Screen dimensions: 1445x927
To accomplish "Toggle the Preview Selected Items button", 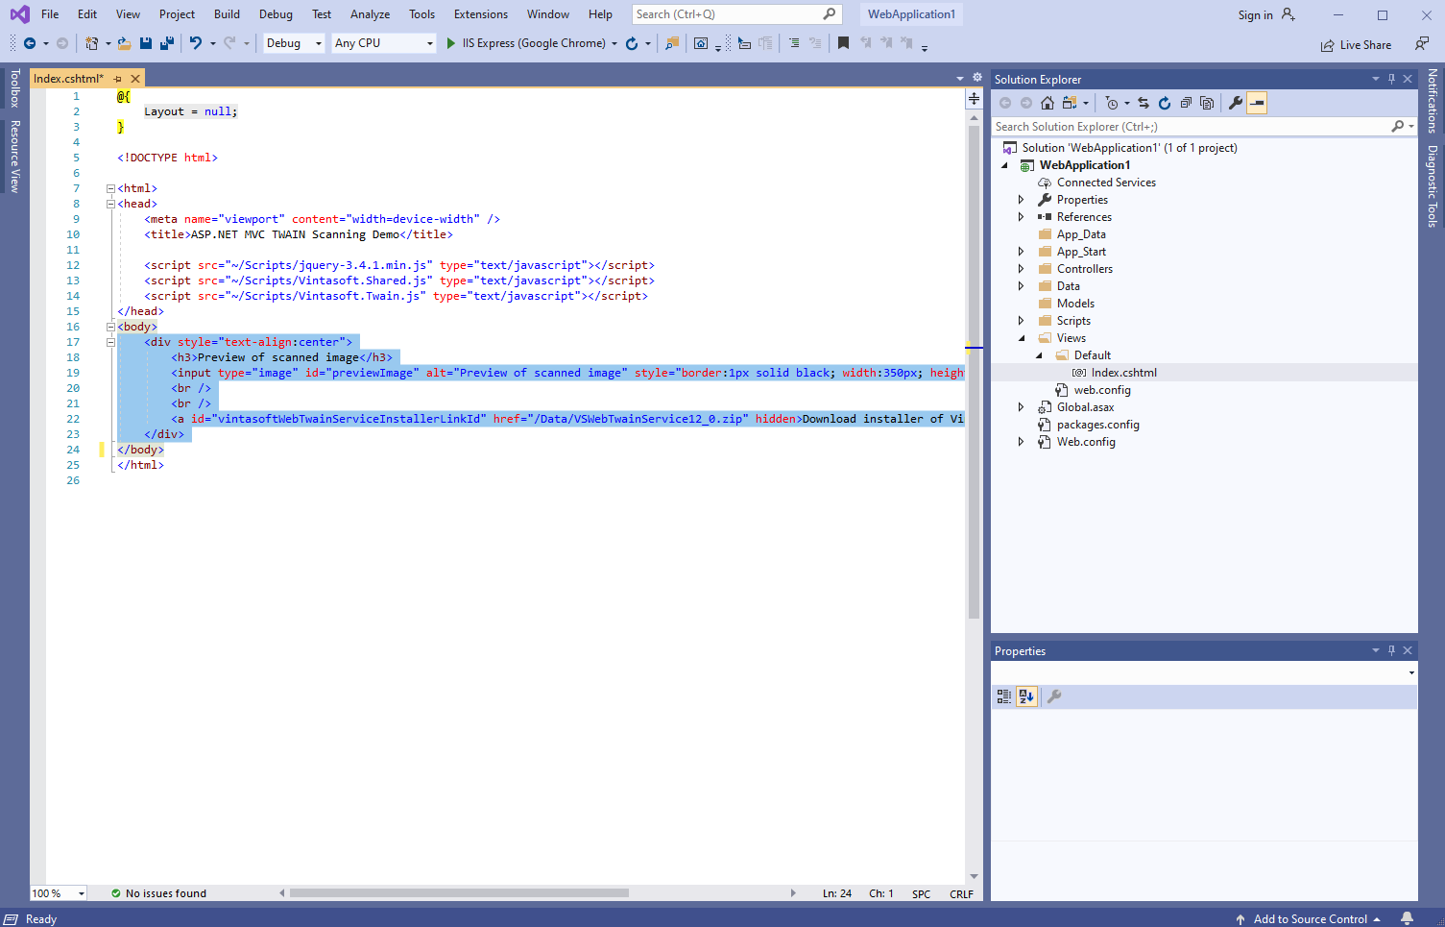I will click(x=1257, y=103).
